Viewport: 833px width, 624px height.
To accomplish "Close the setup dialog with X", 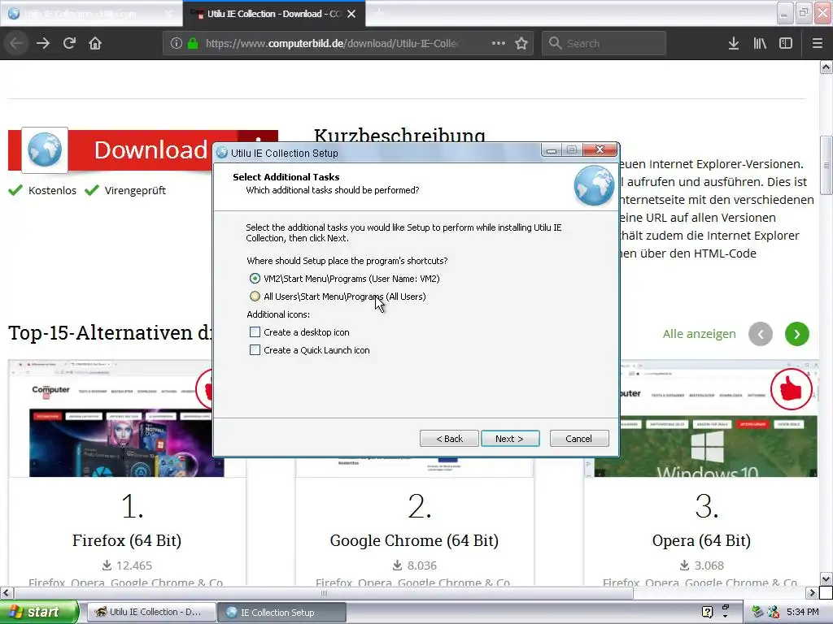I will (600, 150).
